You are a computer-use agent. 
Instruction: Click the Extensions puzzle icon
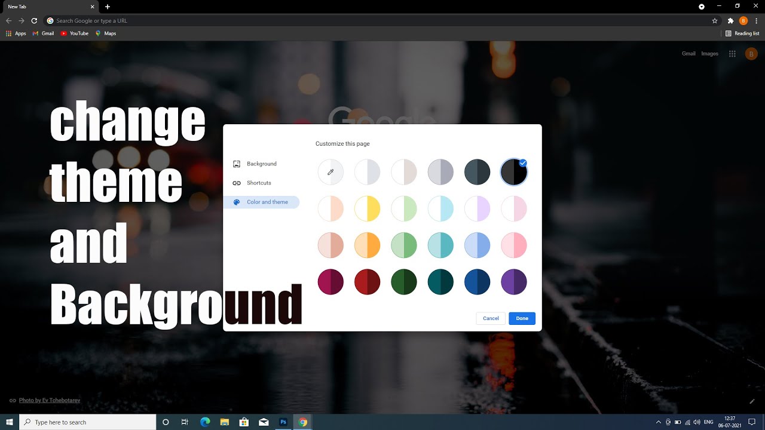click(x=730, y=20)
